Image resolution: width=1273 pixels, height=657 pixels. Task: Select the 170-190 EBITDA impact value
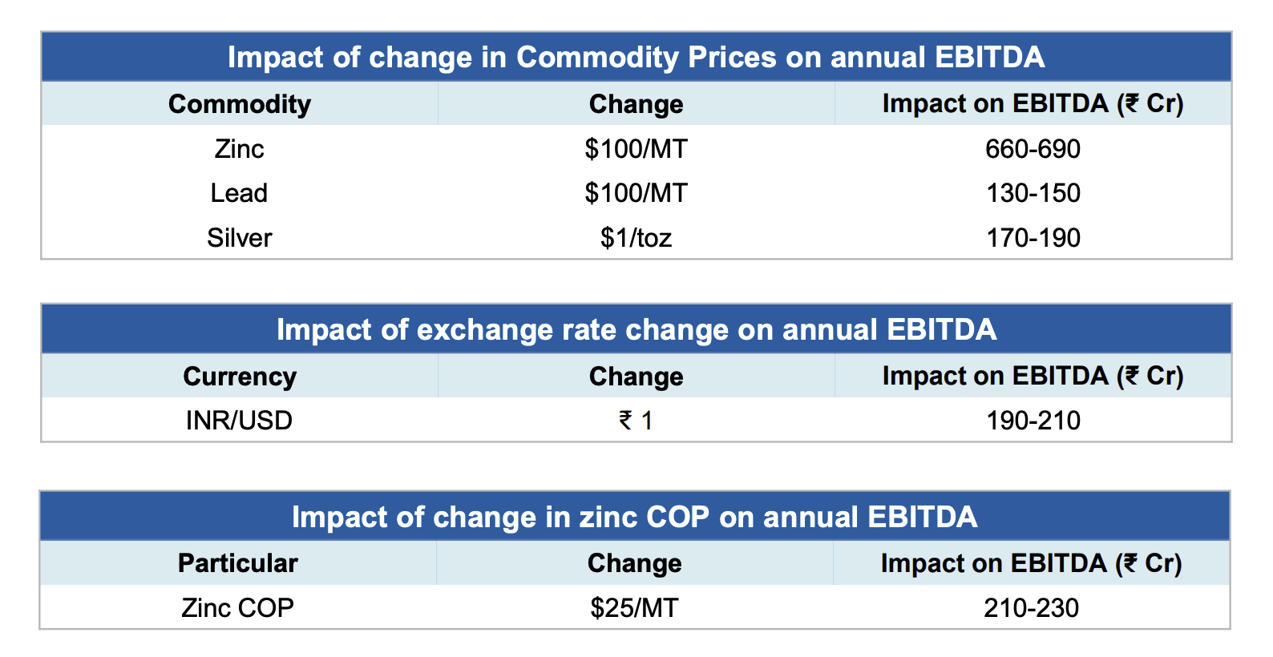(1033, 238)
